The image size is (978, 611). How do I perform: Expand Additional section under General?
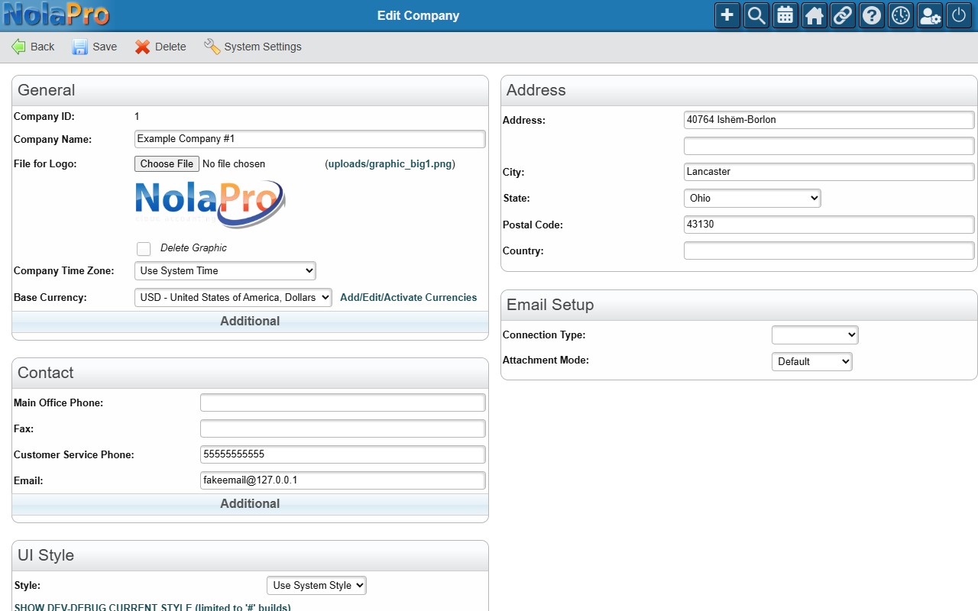point(250,321)
